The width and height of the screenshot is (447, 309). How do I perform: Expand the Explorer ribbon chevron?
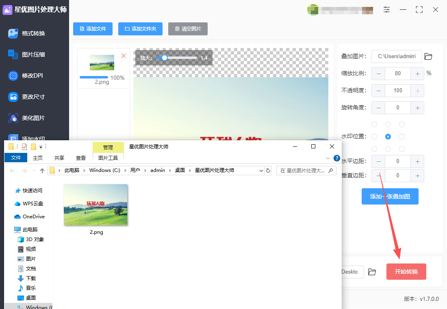[328, 158]
